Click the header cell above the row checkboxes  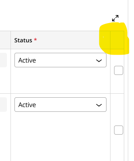117,40
